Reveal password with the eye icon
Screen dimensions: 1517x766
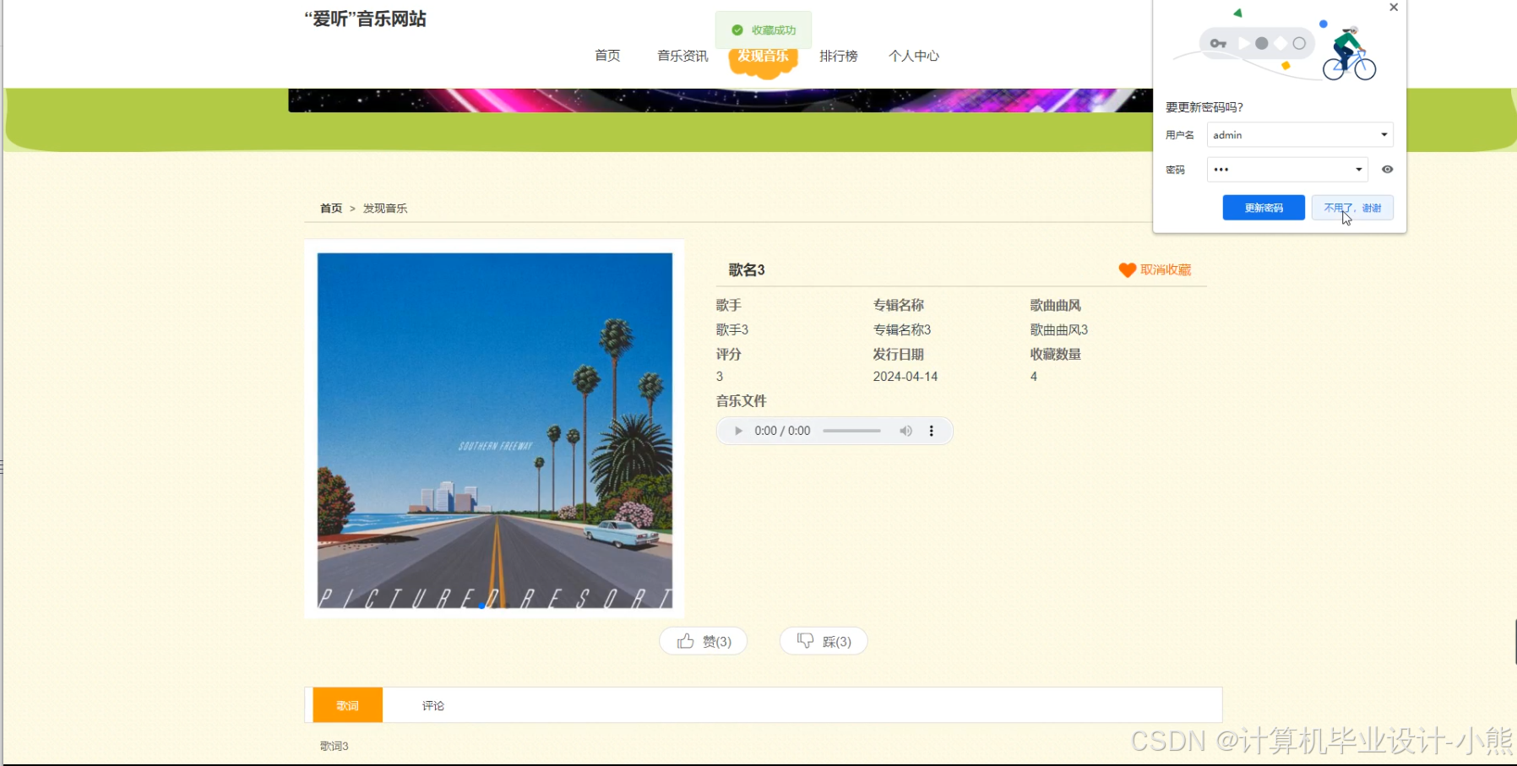[1387, 170]
